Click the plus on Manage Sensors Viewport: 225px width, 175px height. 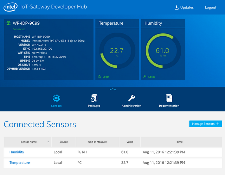218,124
